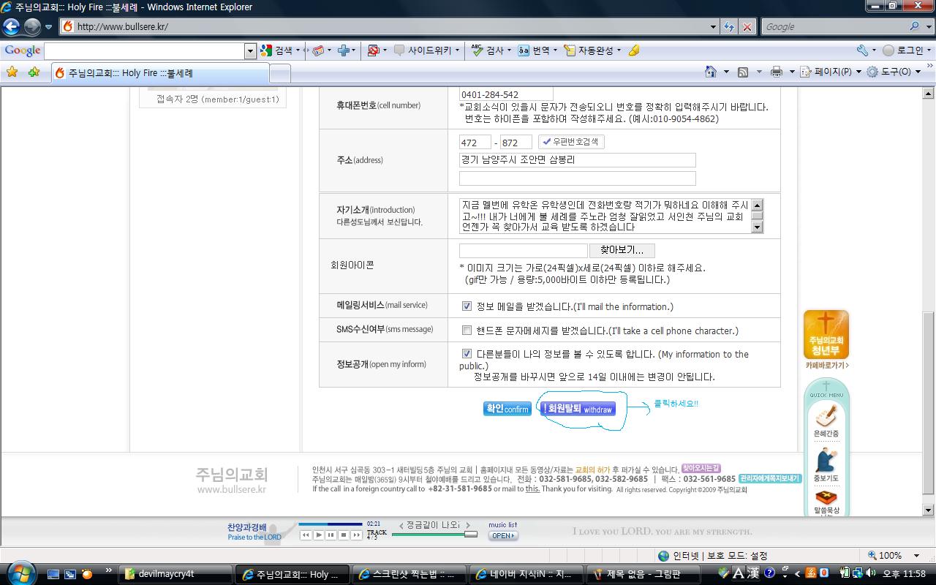
Task: Click the 찾아오시는길 directions link
Action: pyautogui.click(x=701, y=468)
